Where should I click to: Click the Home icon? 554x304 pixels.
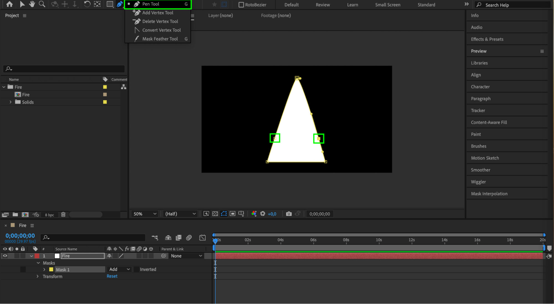[9, 4]
